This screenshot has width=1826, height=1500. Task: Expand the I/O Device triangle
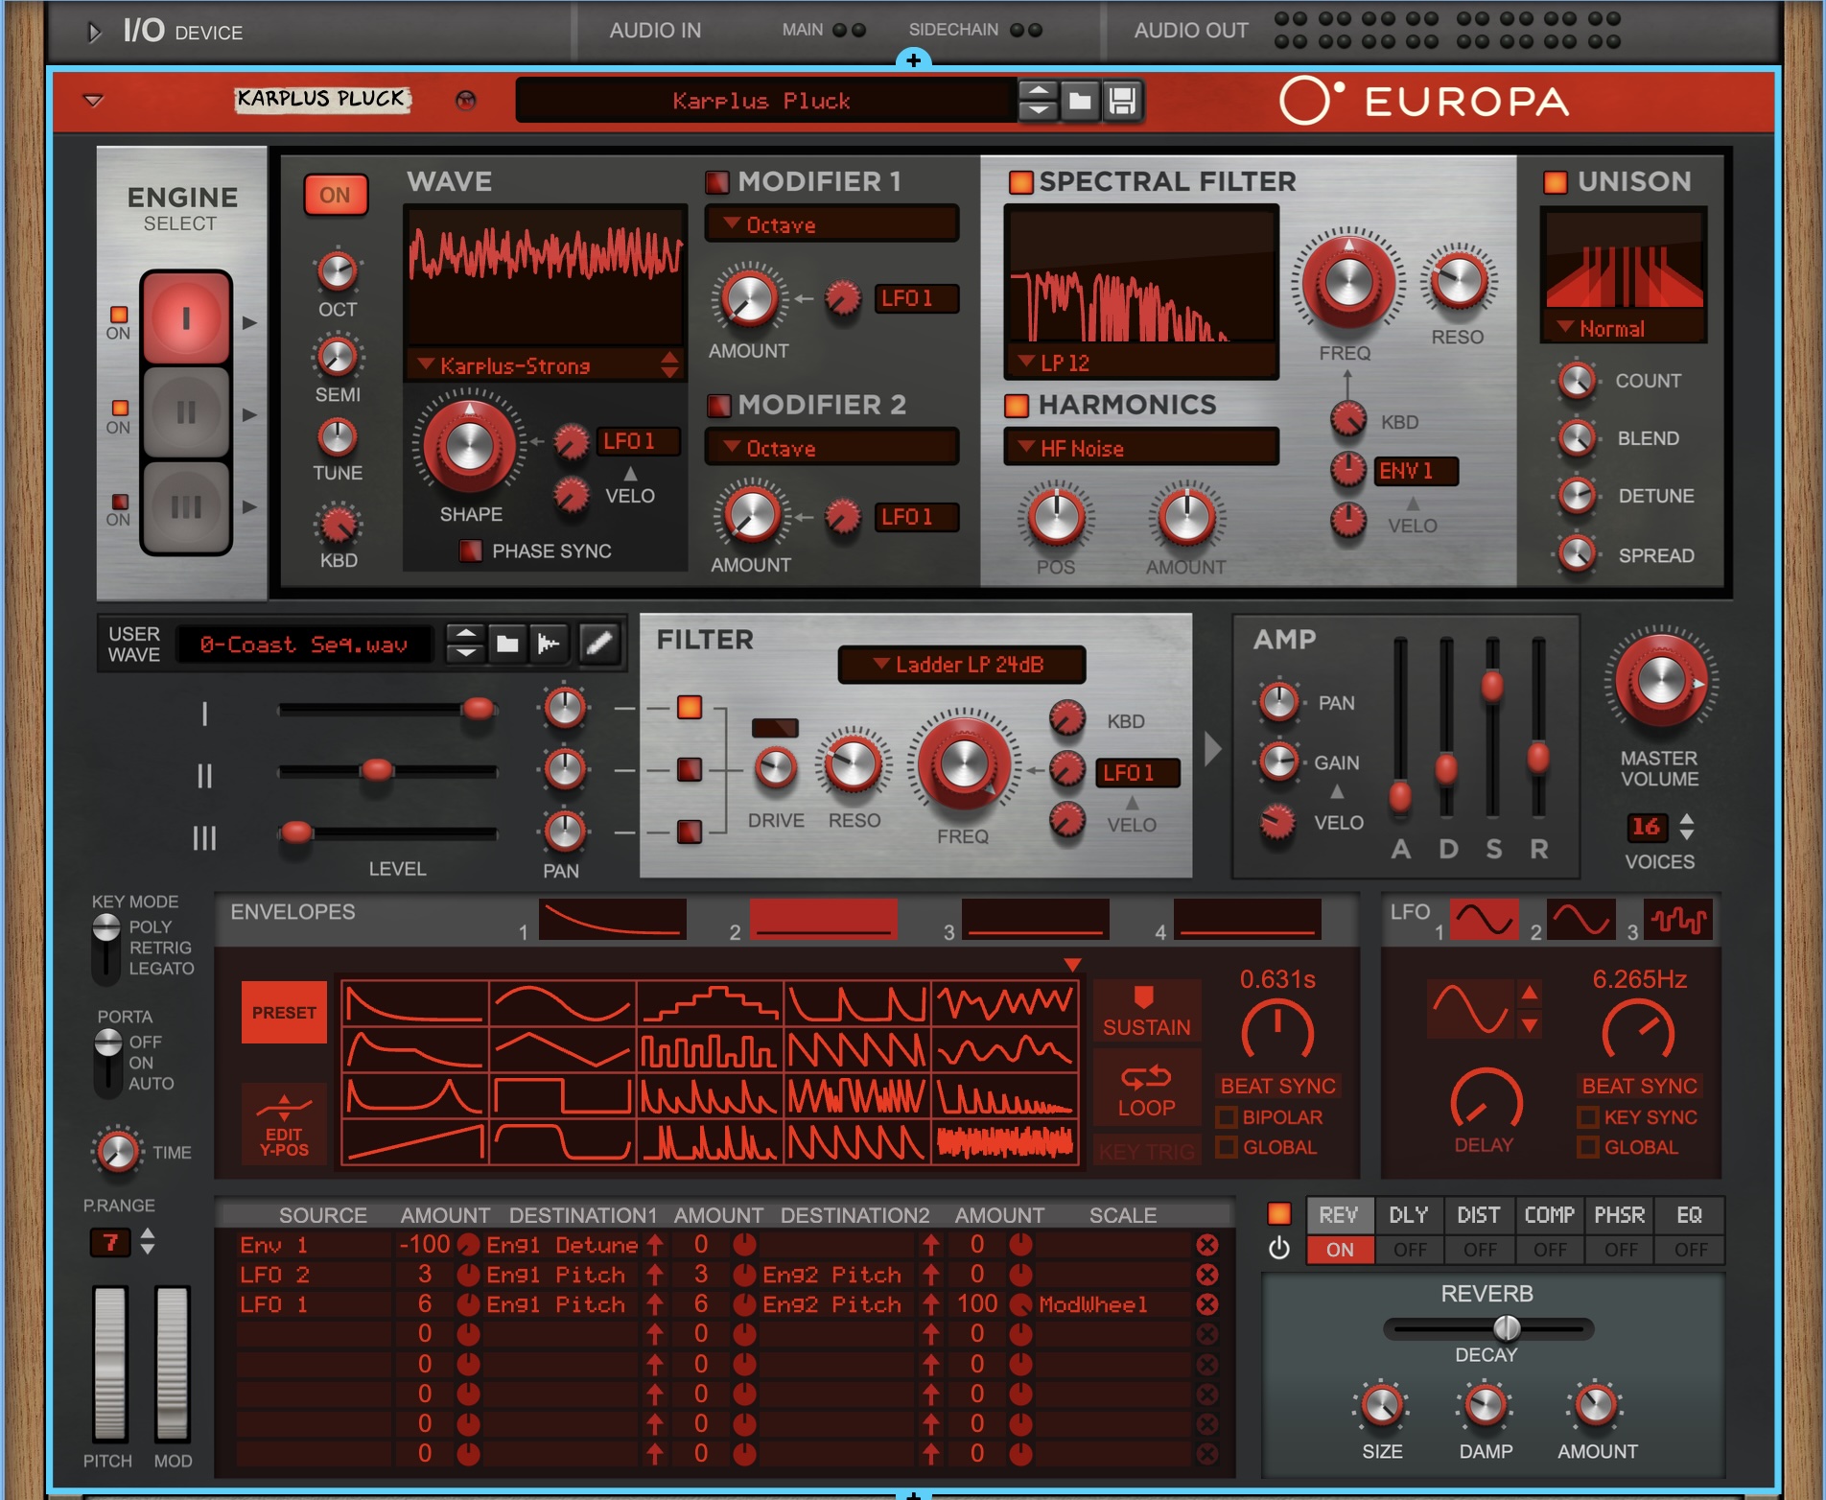click(x=94, y=32)
